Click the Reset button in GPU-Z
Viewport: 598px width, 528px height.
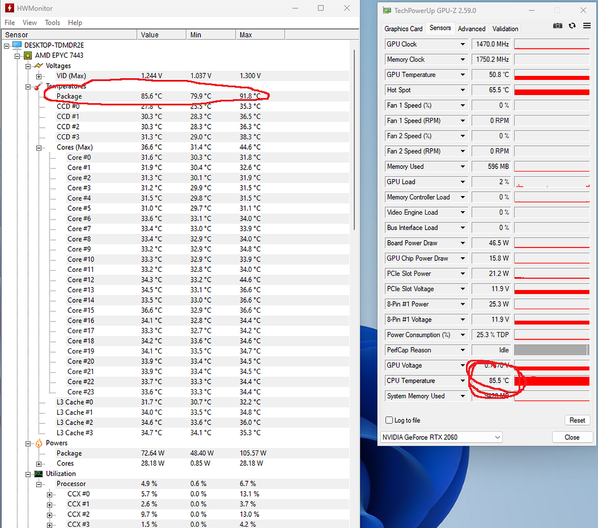click(577, 420)
